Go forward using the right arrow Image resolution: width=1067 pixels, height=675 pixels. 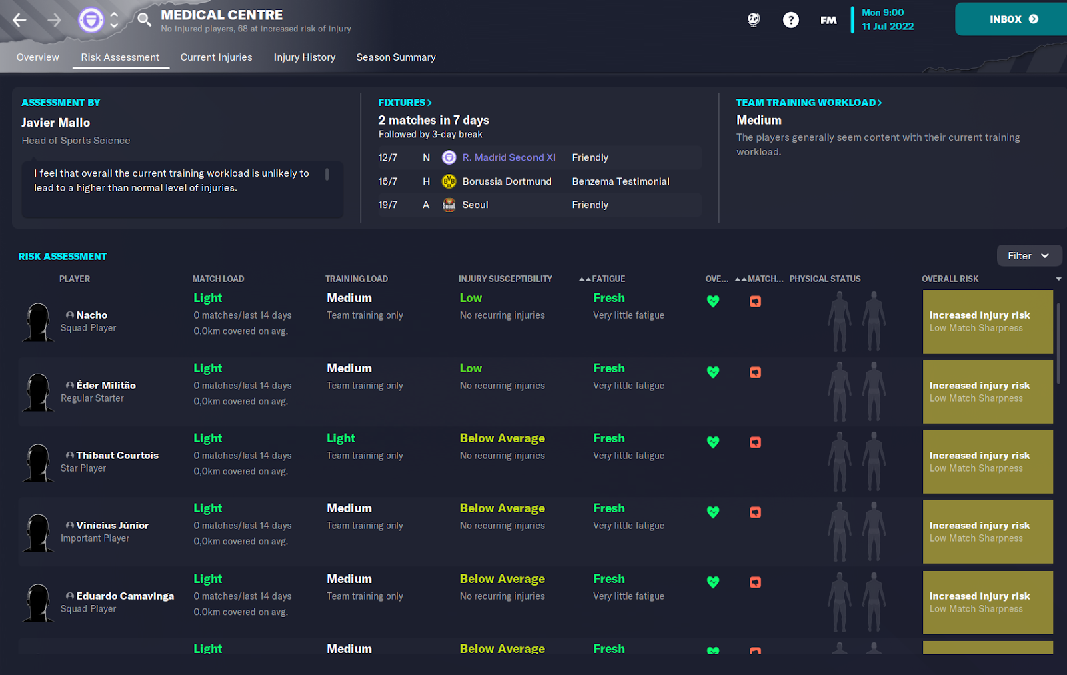click(x=54, y=20)
